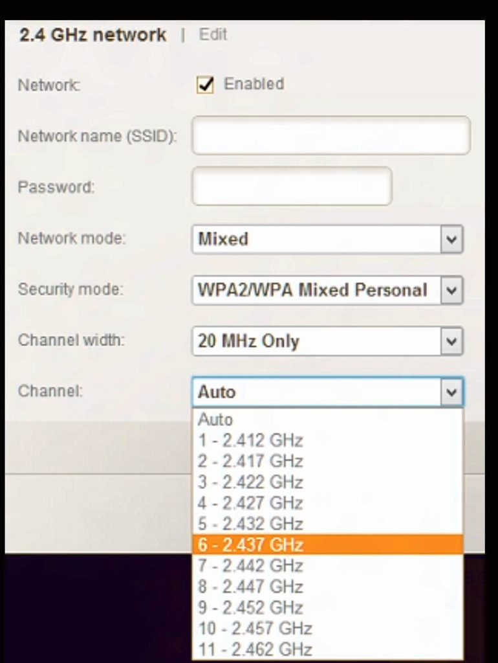Click the Channel dropdown arrow
The image size is (498, 663).
pyautogui.click(x=452, y=392)
